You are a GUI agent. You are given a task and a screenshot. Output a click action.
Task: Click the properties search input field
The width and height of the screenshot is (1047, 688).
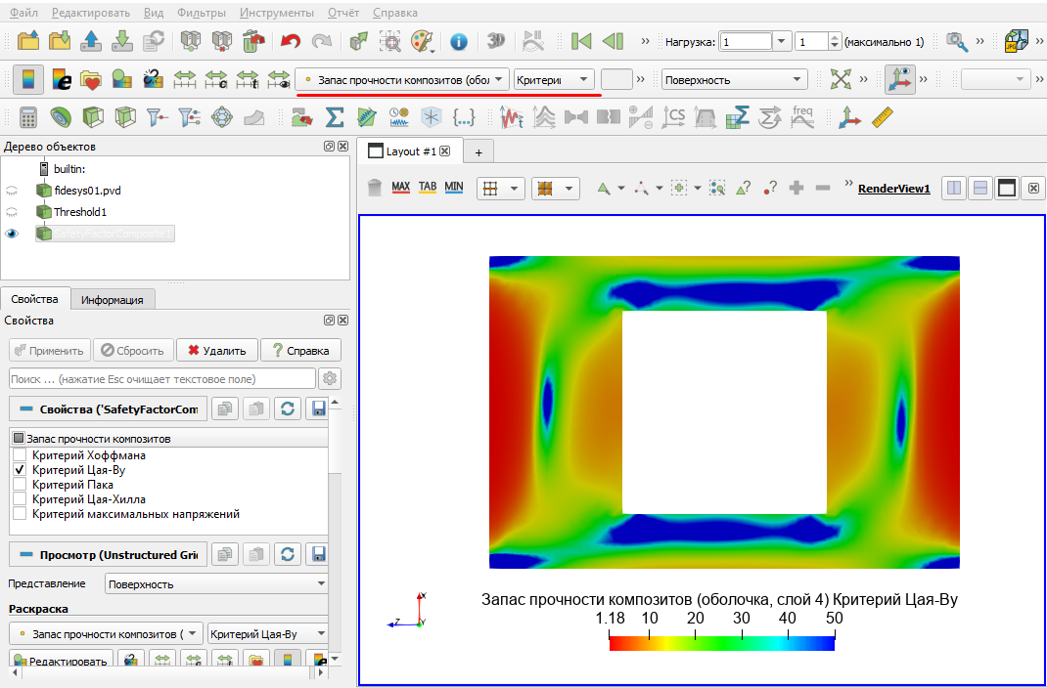click(162, 378)
